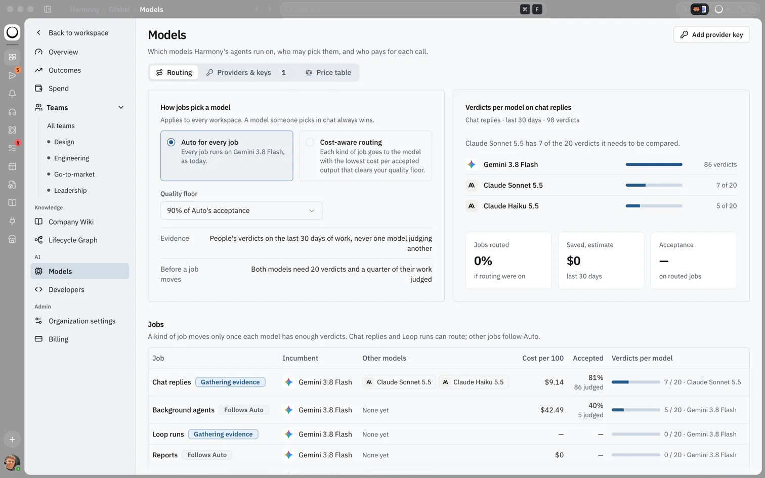Open Billing in the sidebar

(79, 339)
